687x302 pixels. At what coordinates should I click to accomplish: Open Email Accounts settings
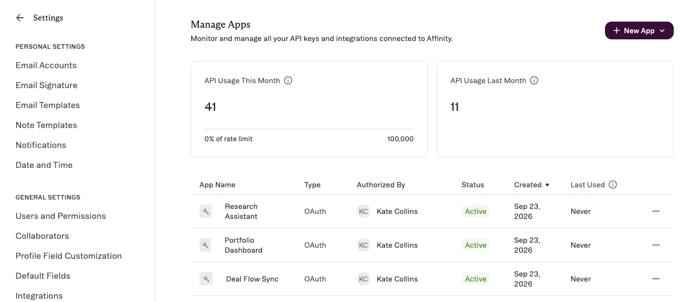pyautogui.click(x=46, y=65)
